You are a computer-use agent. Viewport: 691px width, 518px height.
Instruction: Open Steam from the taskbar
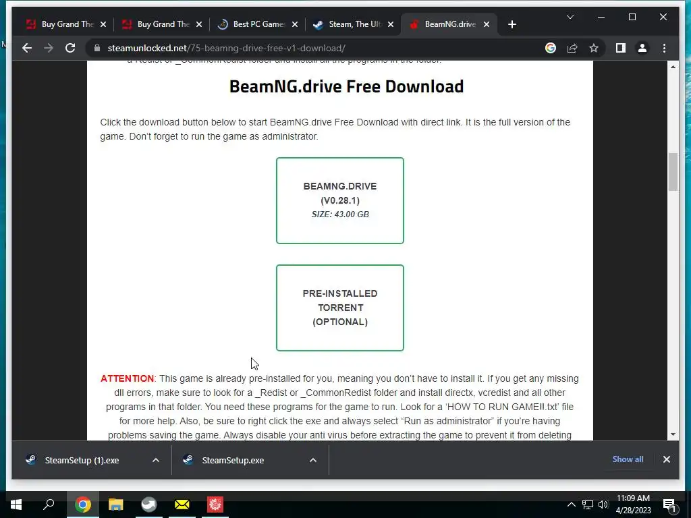pos(148,505)
